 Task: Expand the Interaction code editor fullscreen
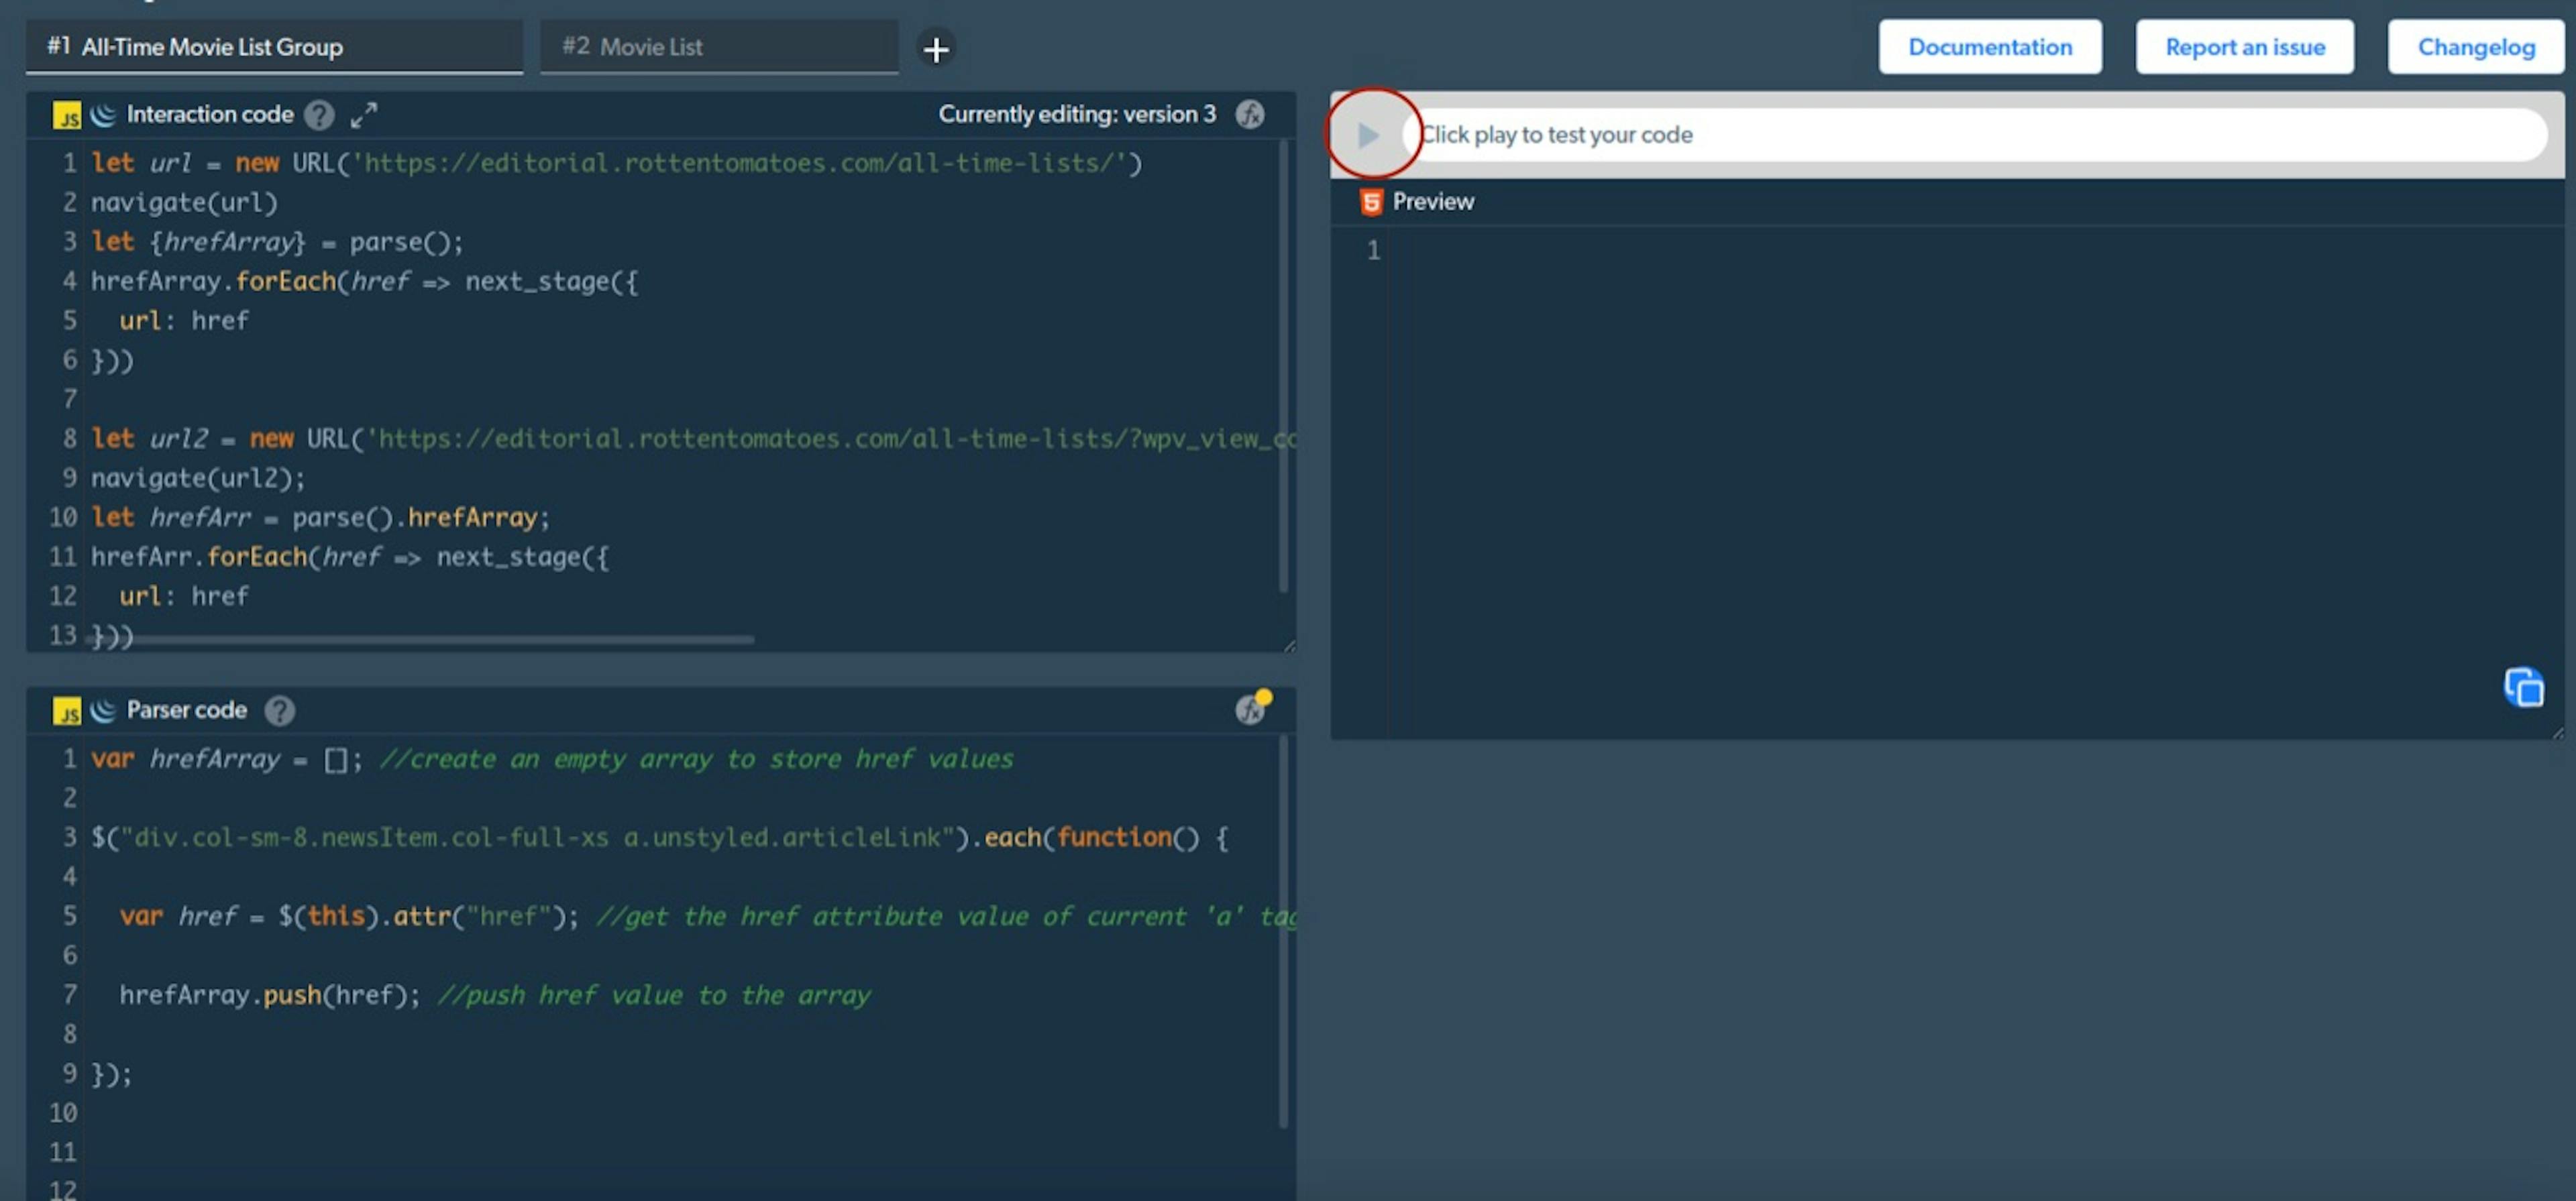coord(364,115)
